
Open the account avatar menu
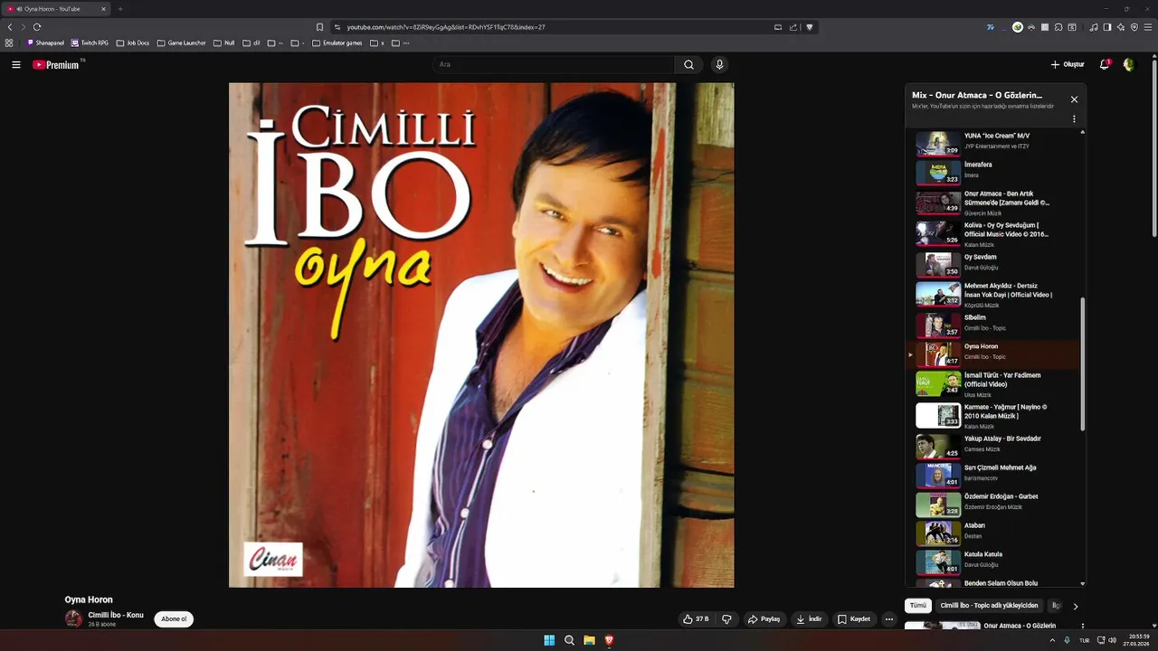1128,64
